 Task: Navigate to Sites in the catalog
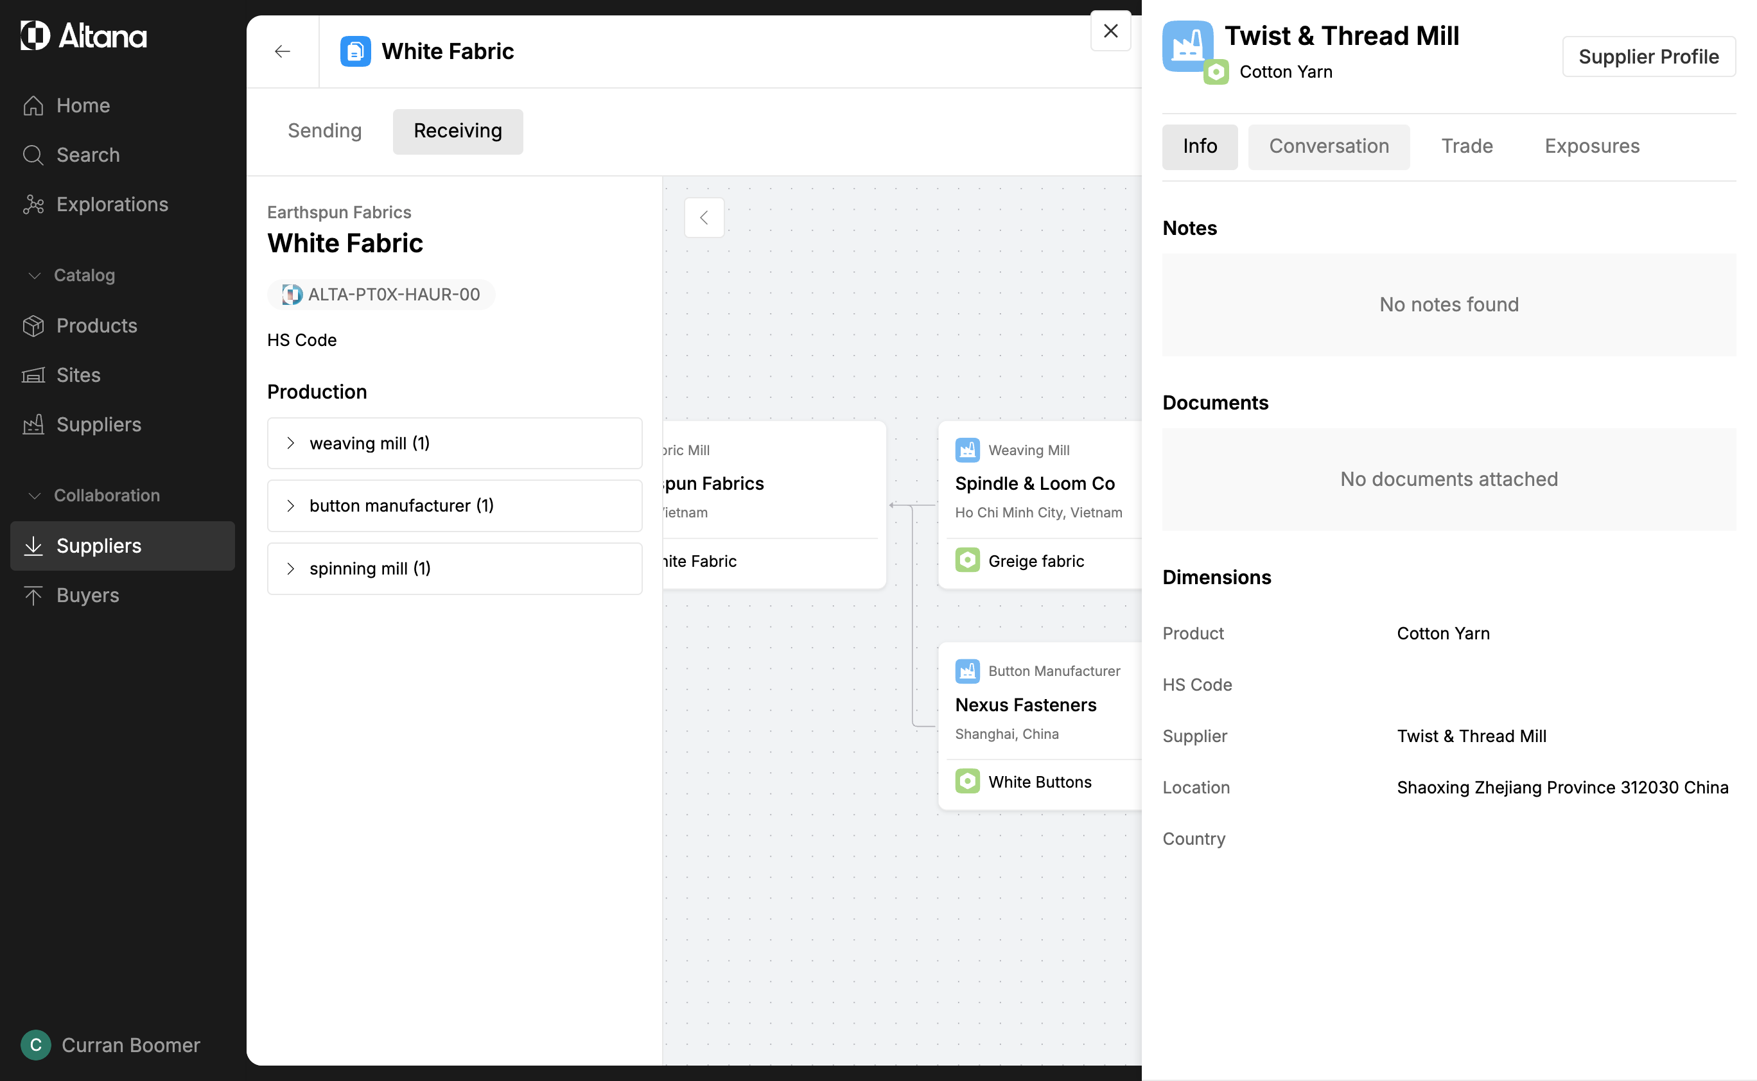point(78,376)
